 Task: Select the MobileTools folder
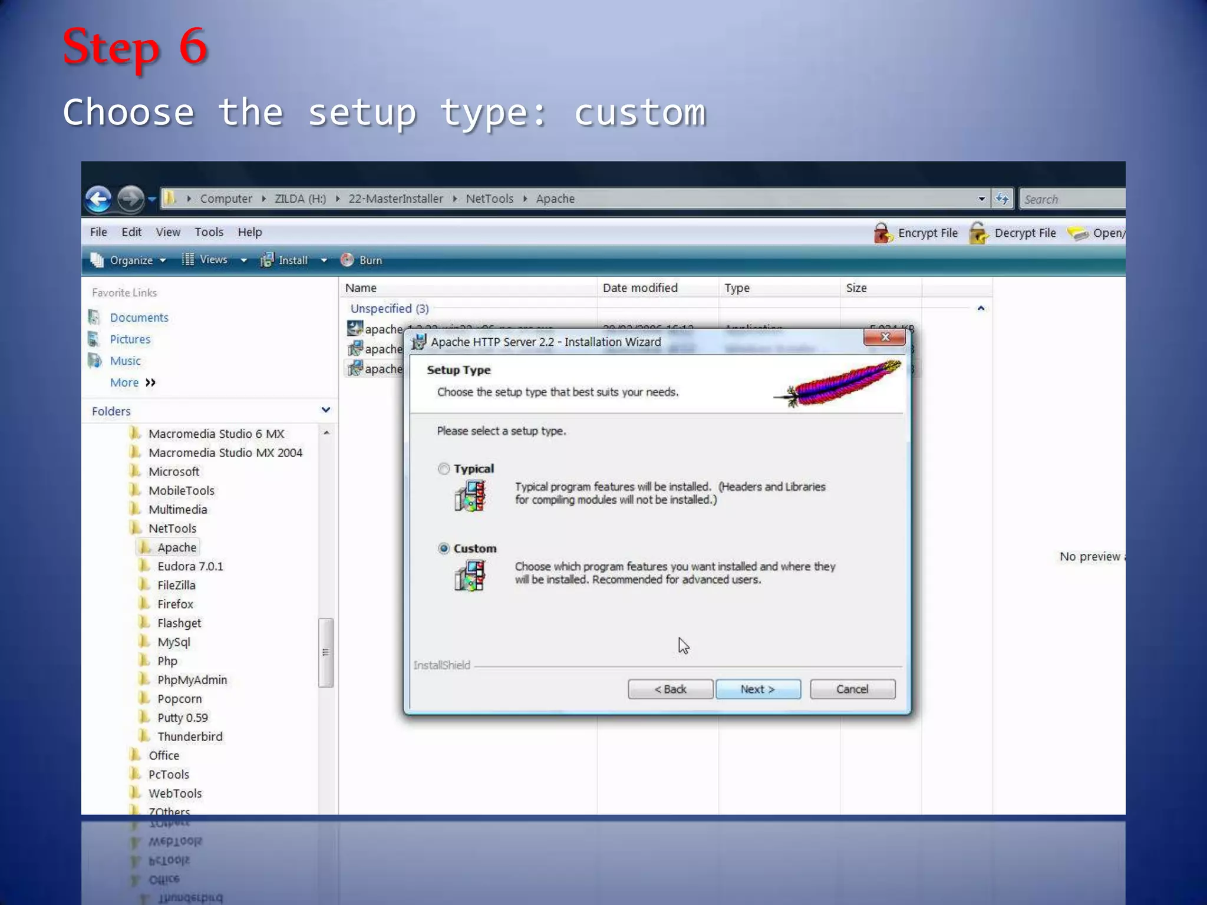coord(182,490)
